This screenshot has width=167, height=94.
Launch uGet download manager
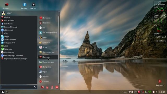pos(19,46)
